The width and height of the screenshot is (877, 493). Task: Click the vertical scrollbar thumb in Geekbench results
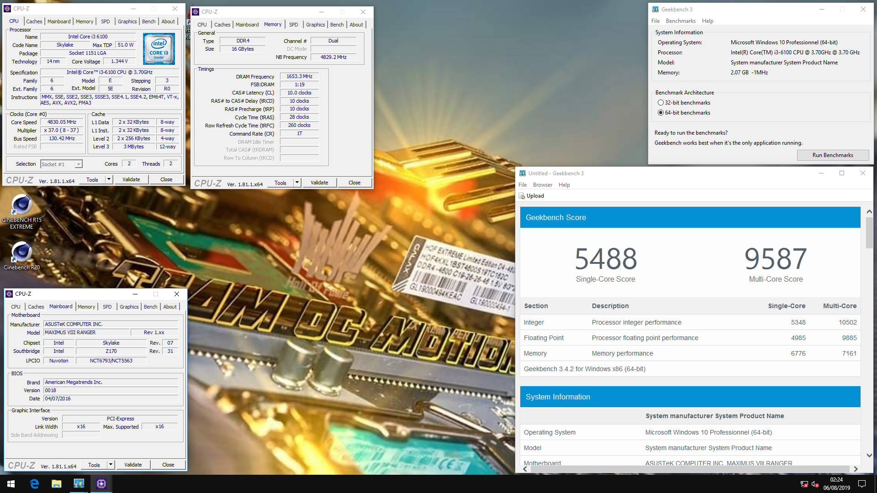click(x=869, y=233)
